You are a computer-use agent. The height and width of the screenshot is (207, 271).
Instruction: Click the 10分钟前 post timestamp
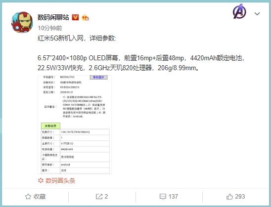(50, 28)
